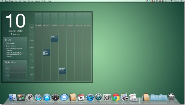This screenshot has width=185, height=105.
Task: Open the Dashboard gauge icon in dock
Action: (x=55, y=97)
